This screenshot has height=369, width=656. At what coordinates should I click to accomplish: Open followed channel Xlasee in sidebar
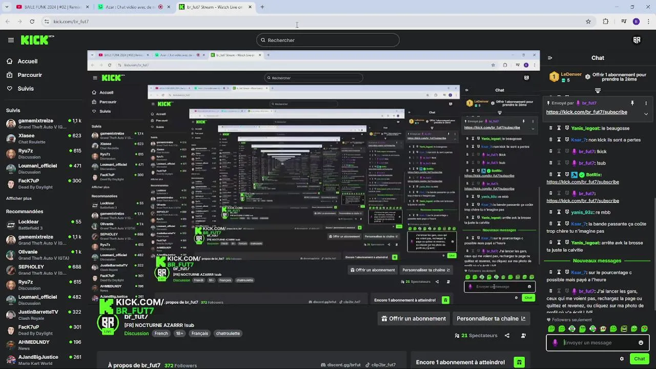[x=44, y=138]
